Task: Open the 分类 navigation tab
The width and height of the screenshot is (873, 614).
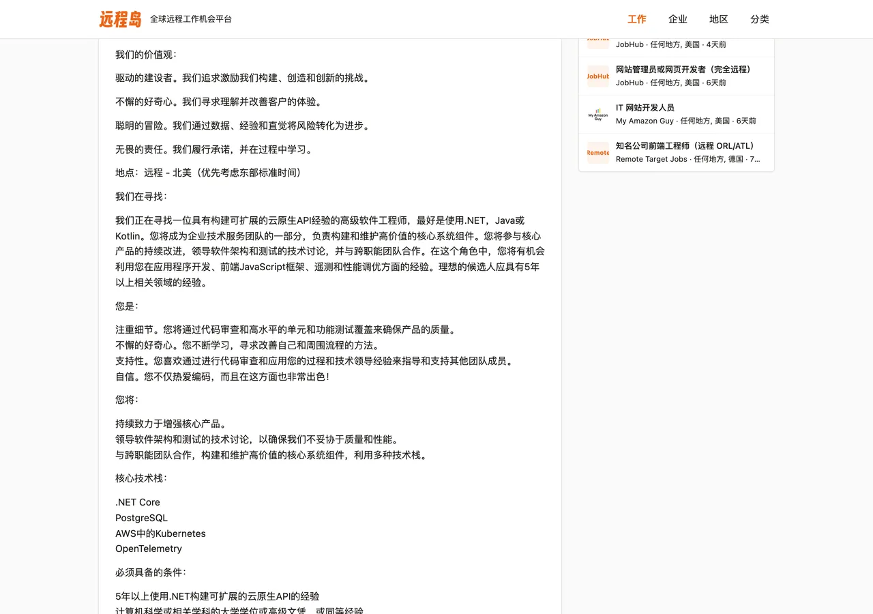Action: (x=760, y=19)
